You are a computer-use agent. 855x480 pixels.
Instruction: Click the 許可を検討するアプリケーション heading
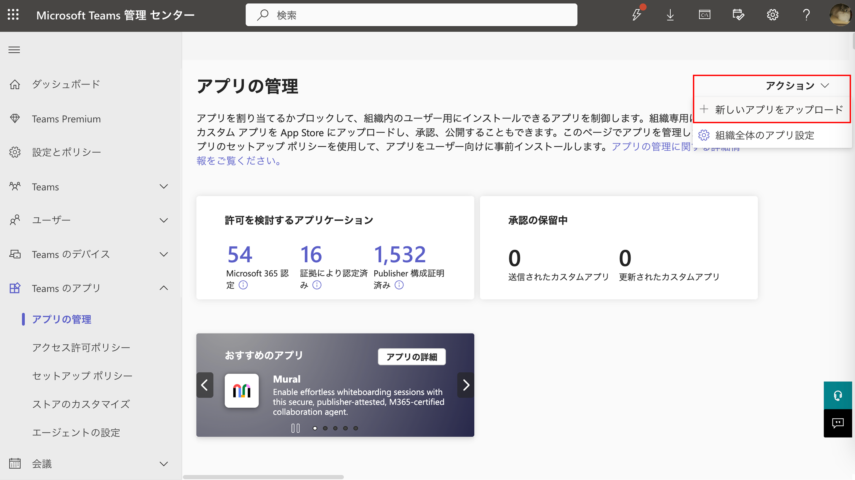coord(299,220)
